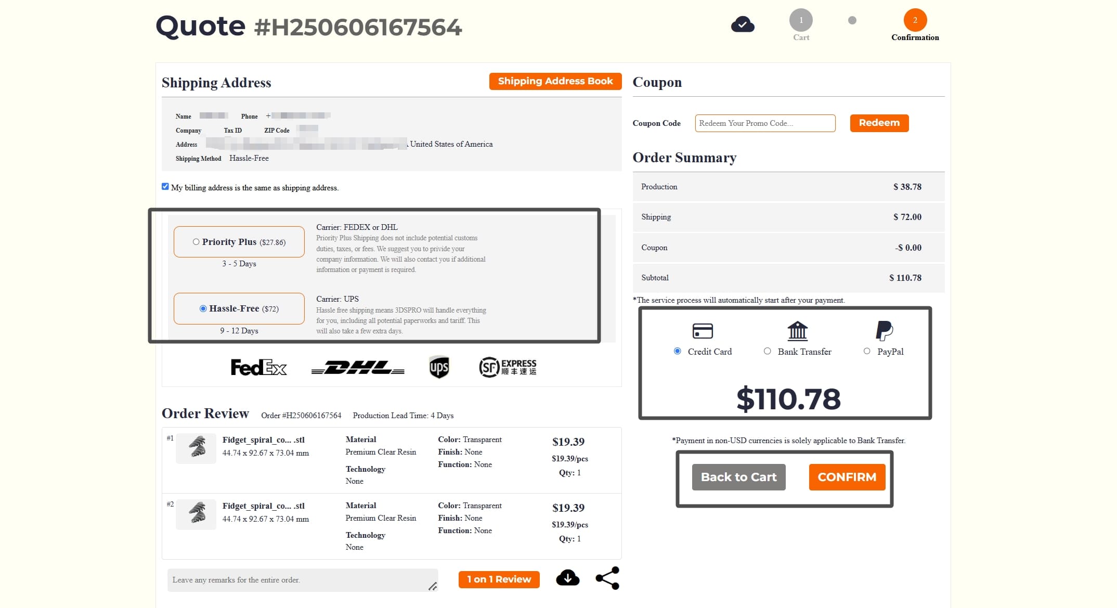Click the cloud checkmark progress icon
This screenshot has height=608, width=1117.
coord(743,23)
